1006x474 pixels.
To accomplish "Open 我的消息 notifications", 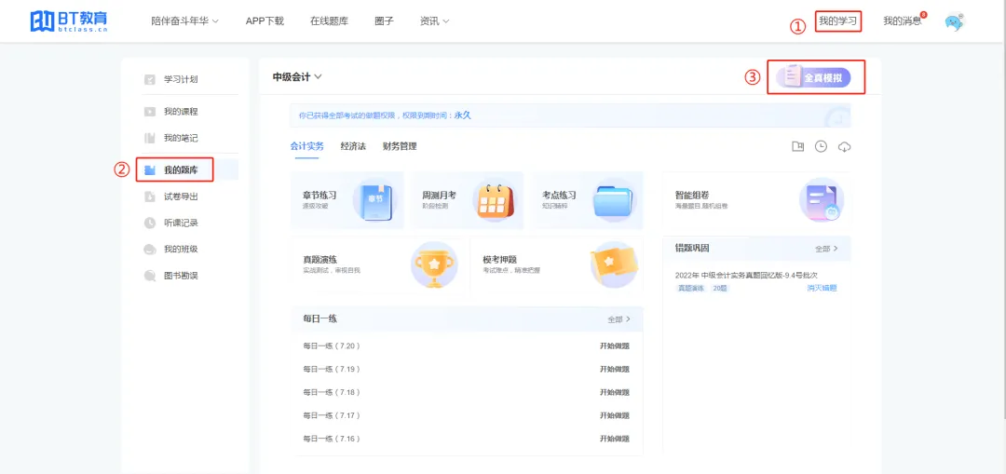I will (902, 21).
